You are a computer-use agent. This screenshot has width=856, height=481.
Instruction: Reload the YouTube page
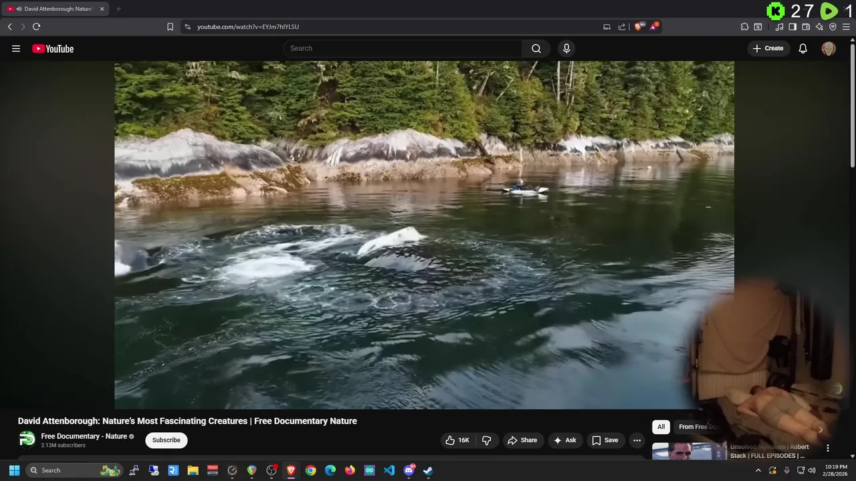coord(36,27)
